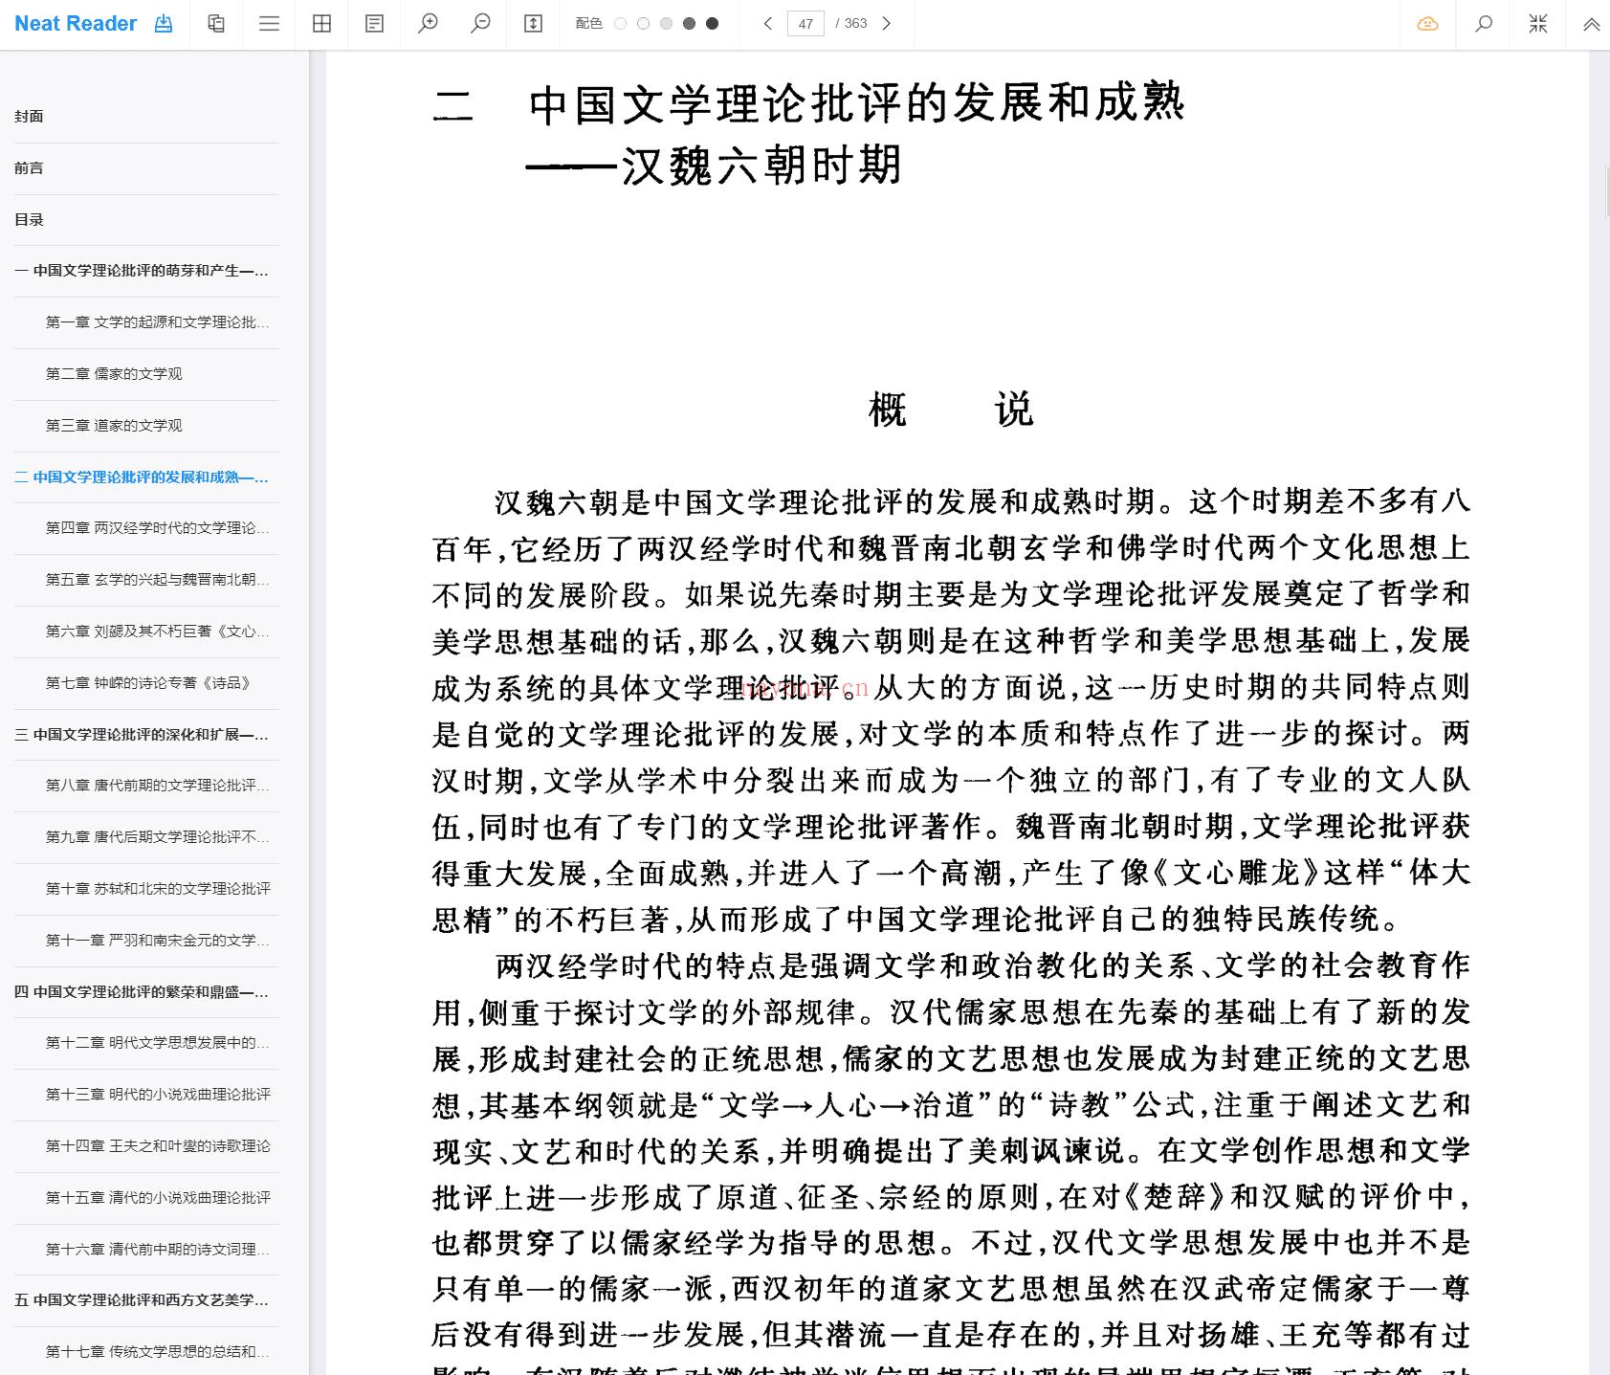Open the search magnifier icon
The height and width of the screenshot is (1375, 1610).
click(1484, 24)
